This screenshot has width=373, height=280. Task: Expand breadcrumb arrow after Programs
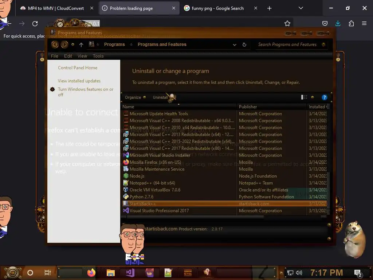(131, 44)
